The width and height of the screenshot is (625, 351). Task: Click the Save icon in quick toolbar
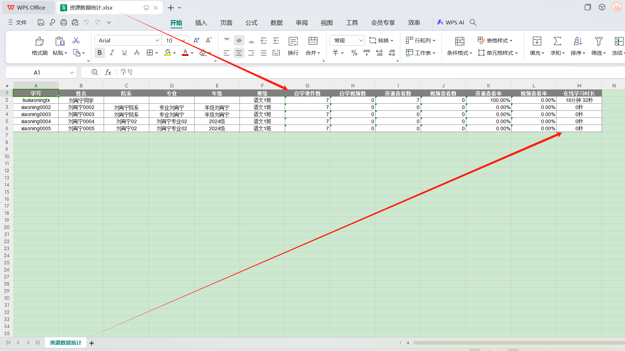[x=41, y=22]
